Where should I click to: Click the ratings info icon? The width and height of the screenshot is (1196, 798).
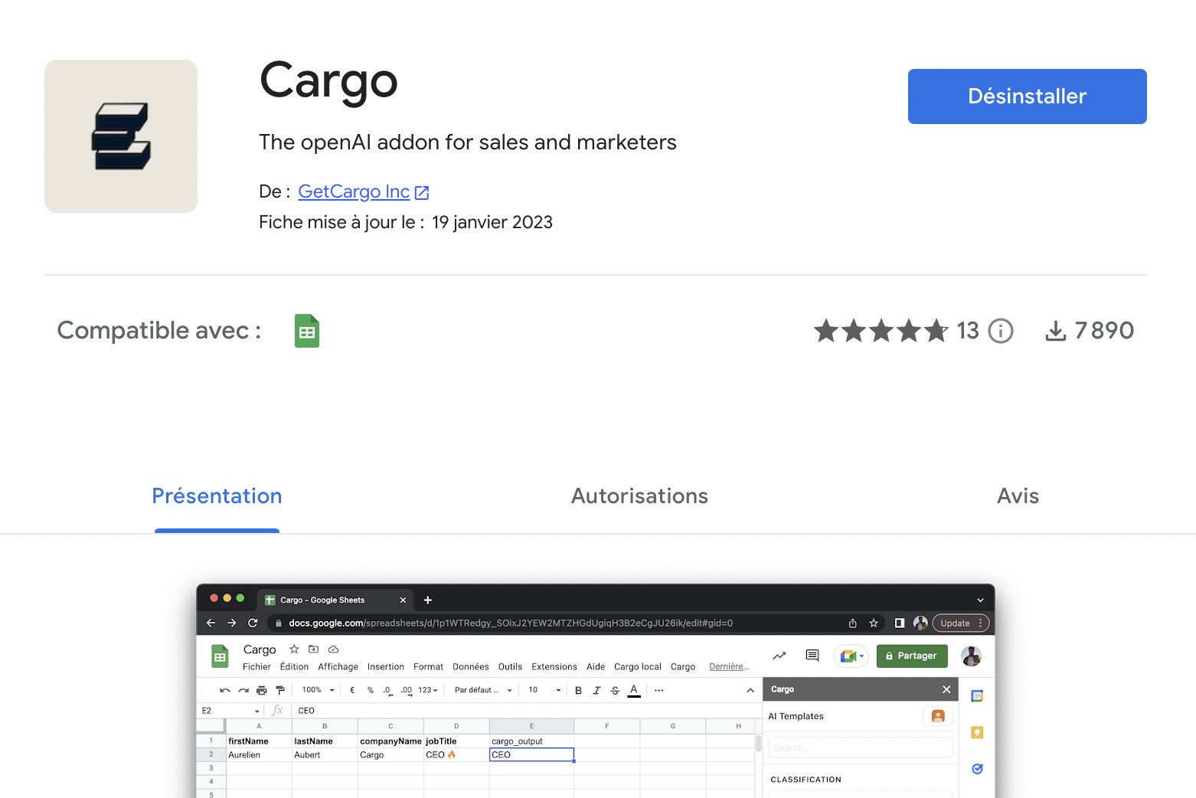[x=1001, y=331]
